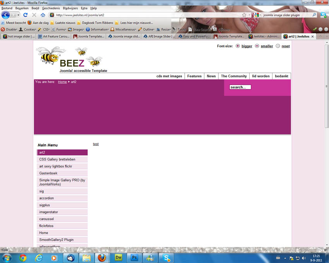
Task: Open 'CSS Gallery bretteleben' in Main Menu
Action: pyautogui.click(x=62, y=159)
